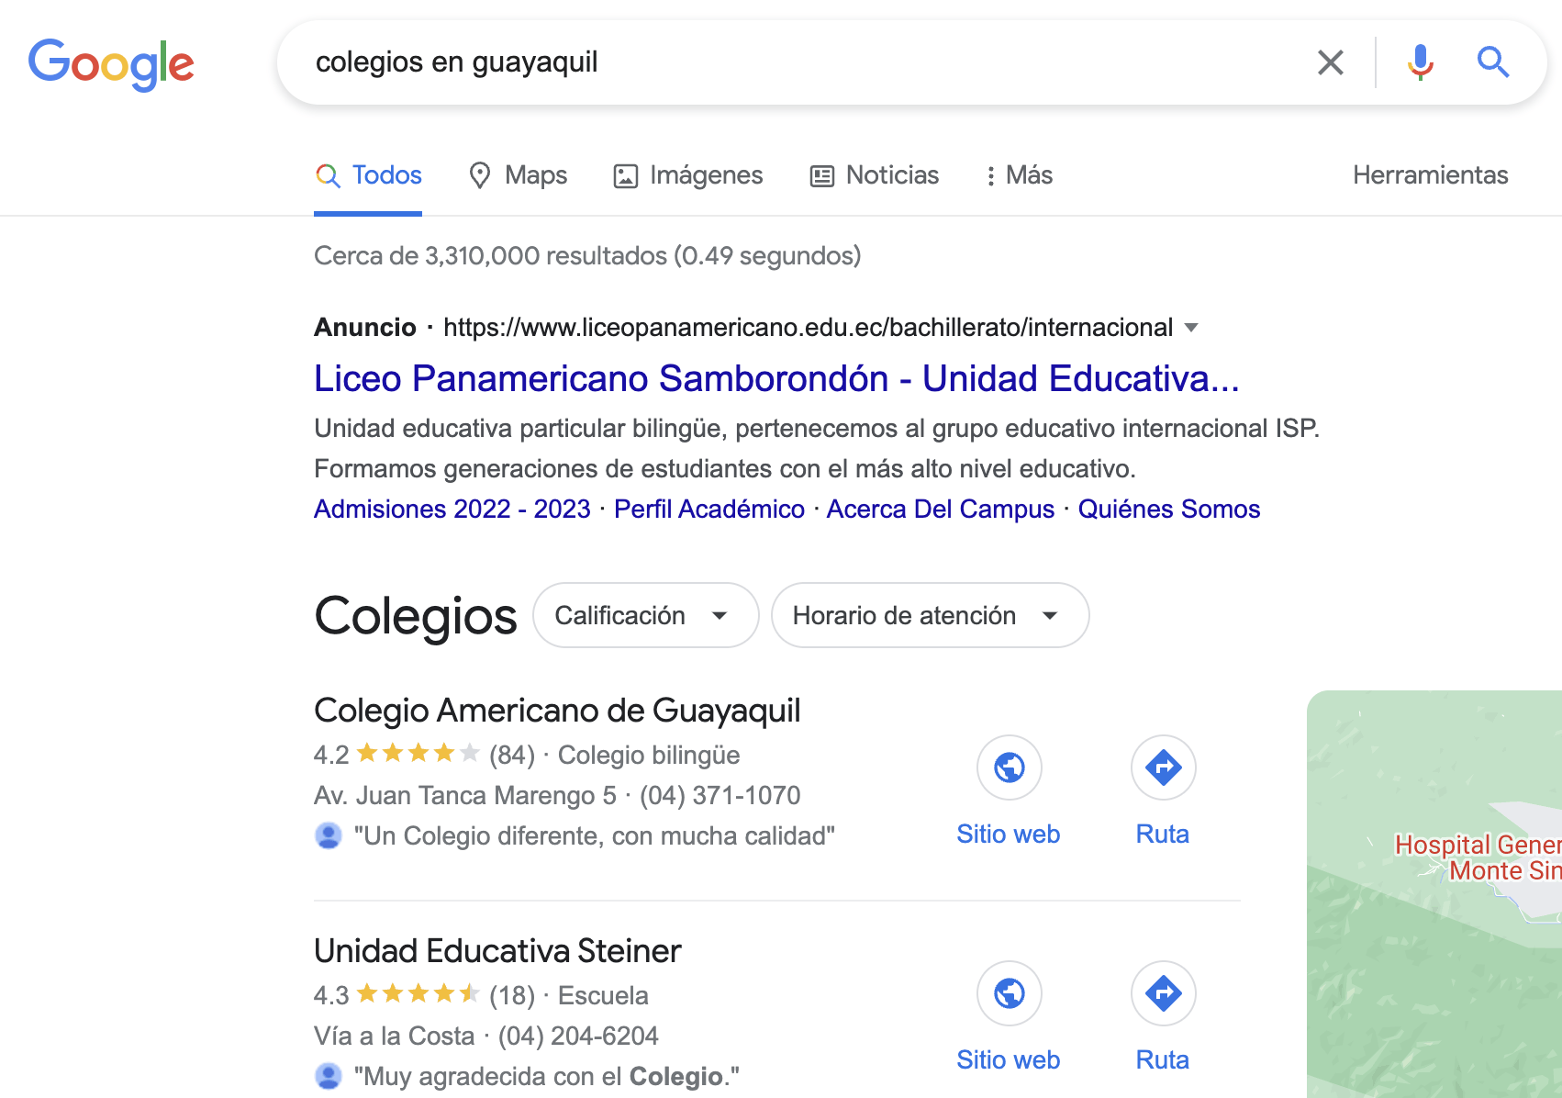
Task: Switch to the Noticias tab
Action: (x=875, y=175)
